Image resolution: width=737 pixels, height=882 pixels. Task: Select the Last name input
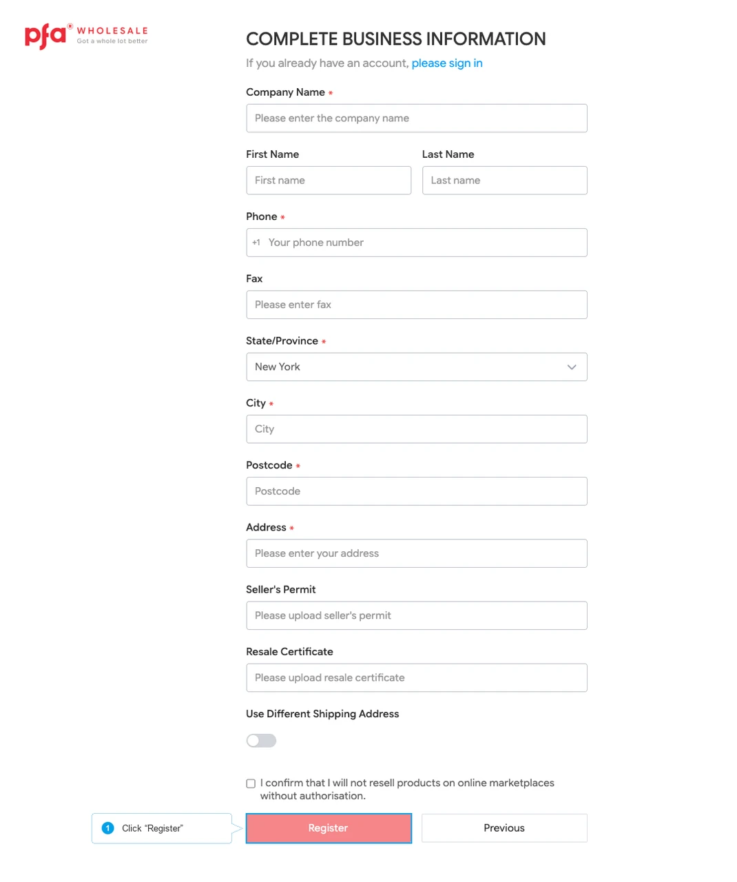pos(505,181)
